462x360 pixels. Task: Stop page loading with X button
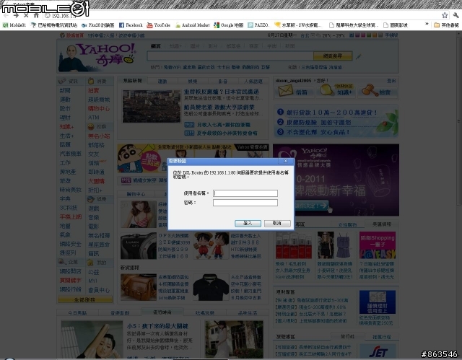pyautogui.click(x=26, y=15)
